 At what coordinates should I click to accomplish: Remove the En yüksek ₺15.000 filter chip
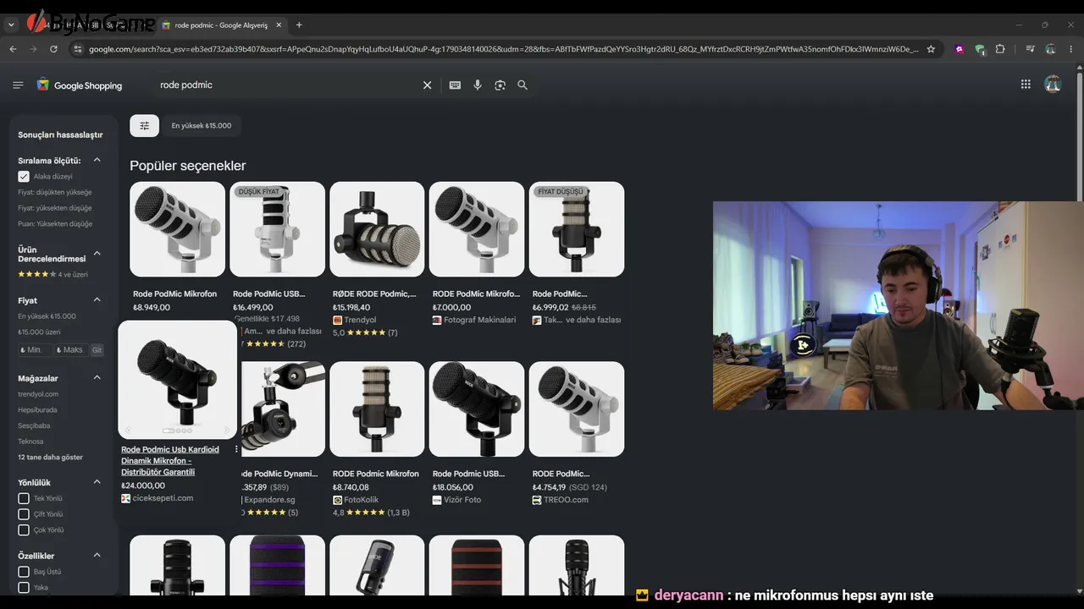[202, 126]
